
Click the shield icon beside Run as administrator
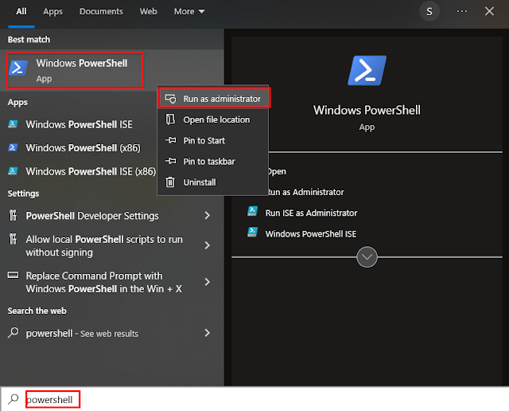click(170, 99)
